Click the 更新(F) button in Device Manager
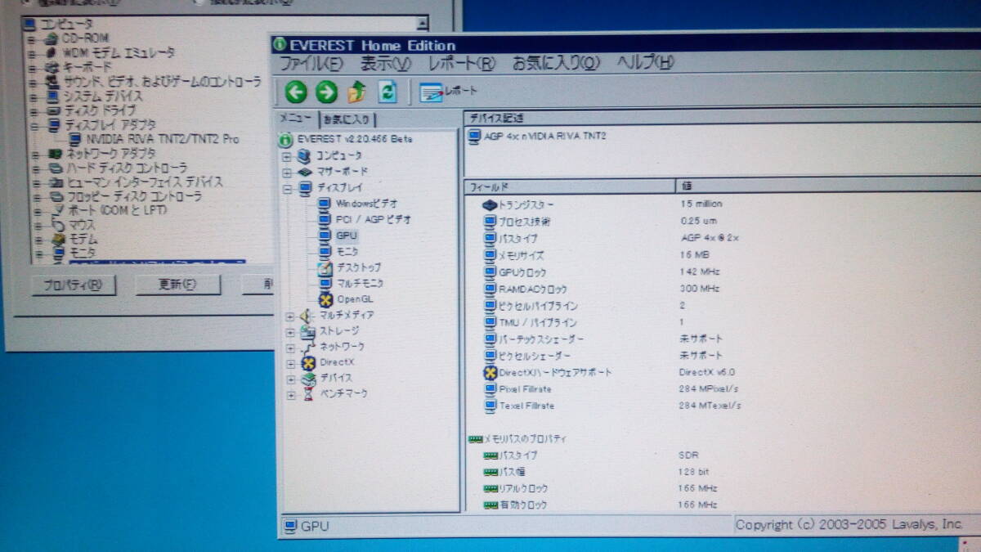 tap(178, 285)
